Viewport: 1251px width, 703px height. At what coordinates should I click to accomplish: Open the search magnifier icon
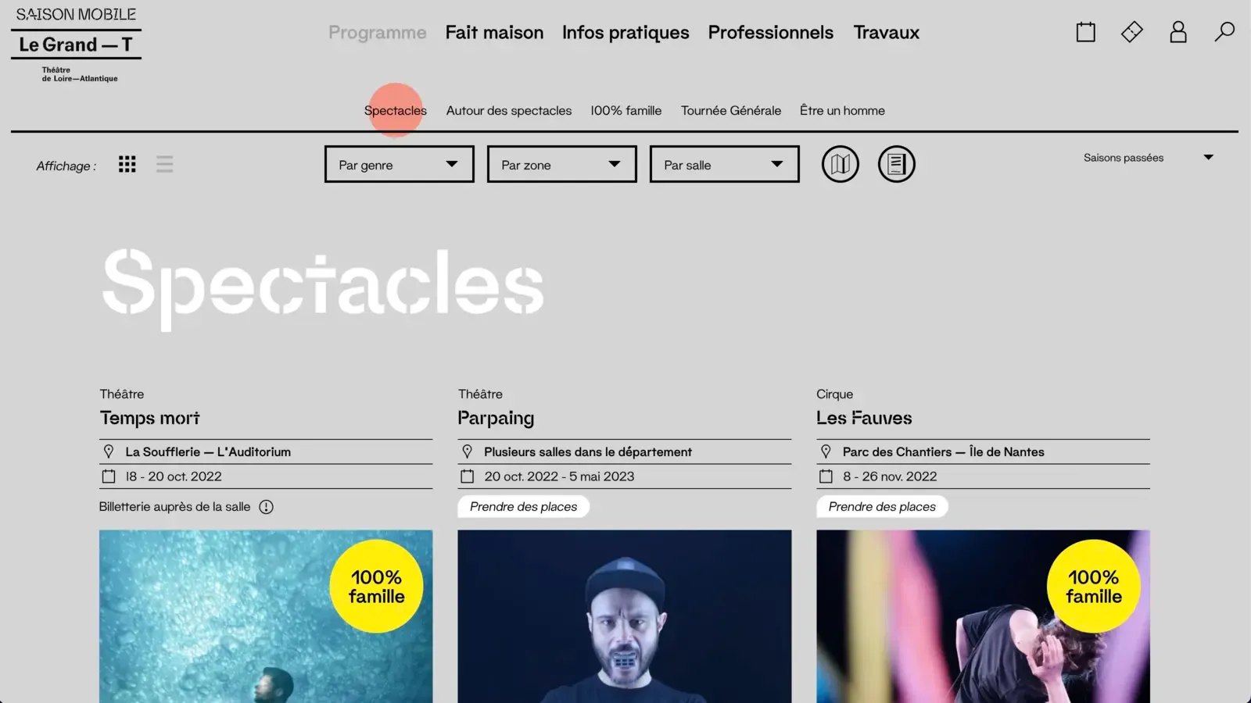click(x=1224, y=32)
